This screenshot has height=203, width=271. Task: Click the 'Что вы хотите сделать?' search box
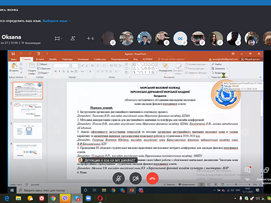[171, 59]
